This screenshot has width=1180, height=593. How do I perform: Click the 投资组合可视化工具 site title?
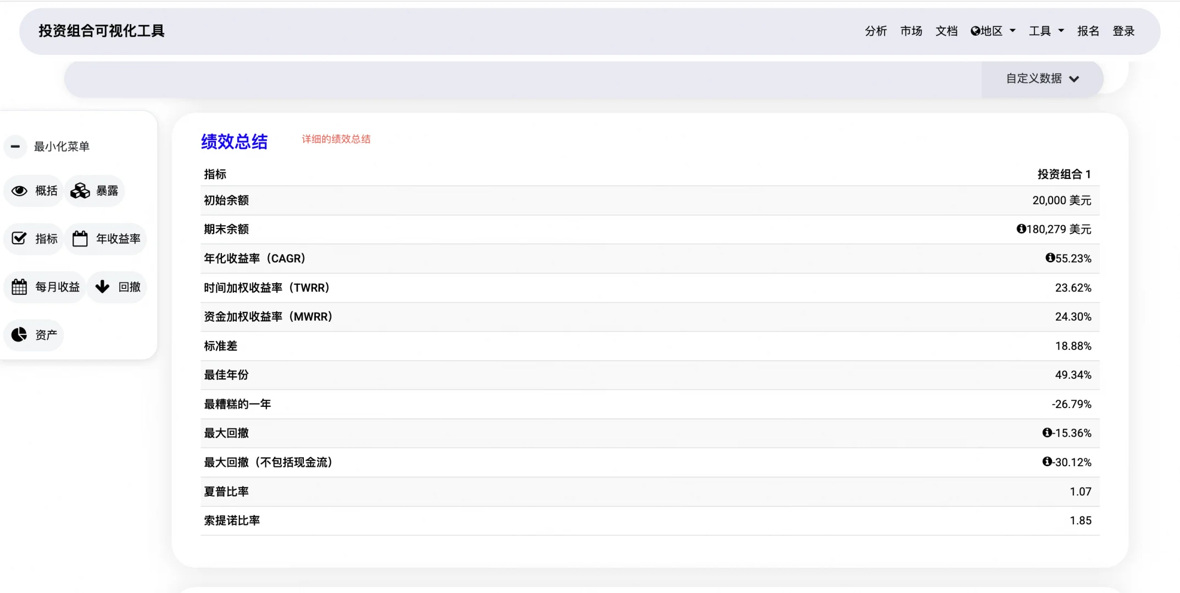102,31
